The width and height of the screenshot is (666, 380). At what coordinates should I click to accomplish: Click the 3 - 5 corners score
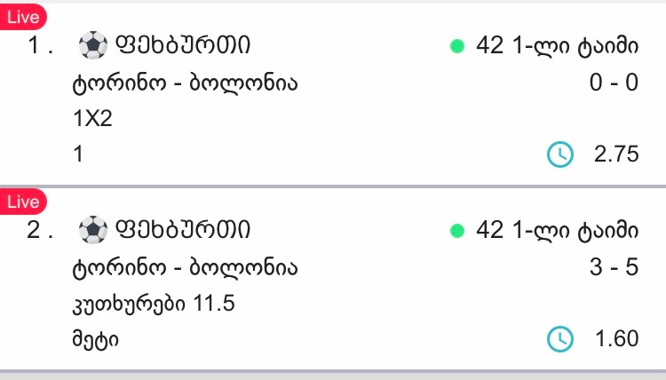coord(614,266)
